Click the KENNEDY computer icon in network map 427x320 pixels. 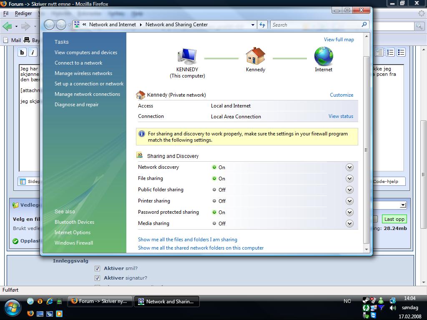coord(187,56)
